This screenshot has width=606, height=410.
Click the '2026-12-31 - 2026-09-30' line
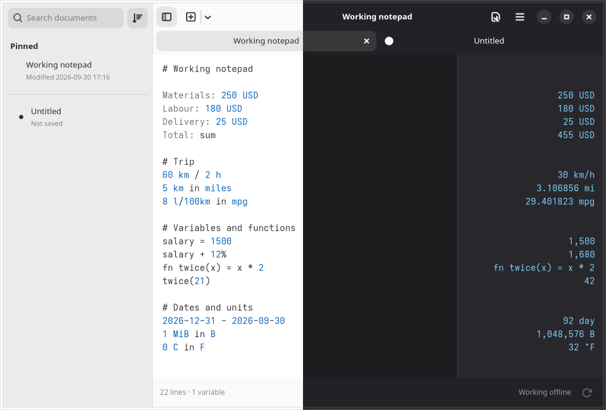pos(223,321)
